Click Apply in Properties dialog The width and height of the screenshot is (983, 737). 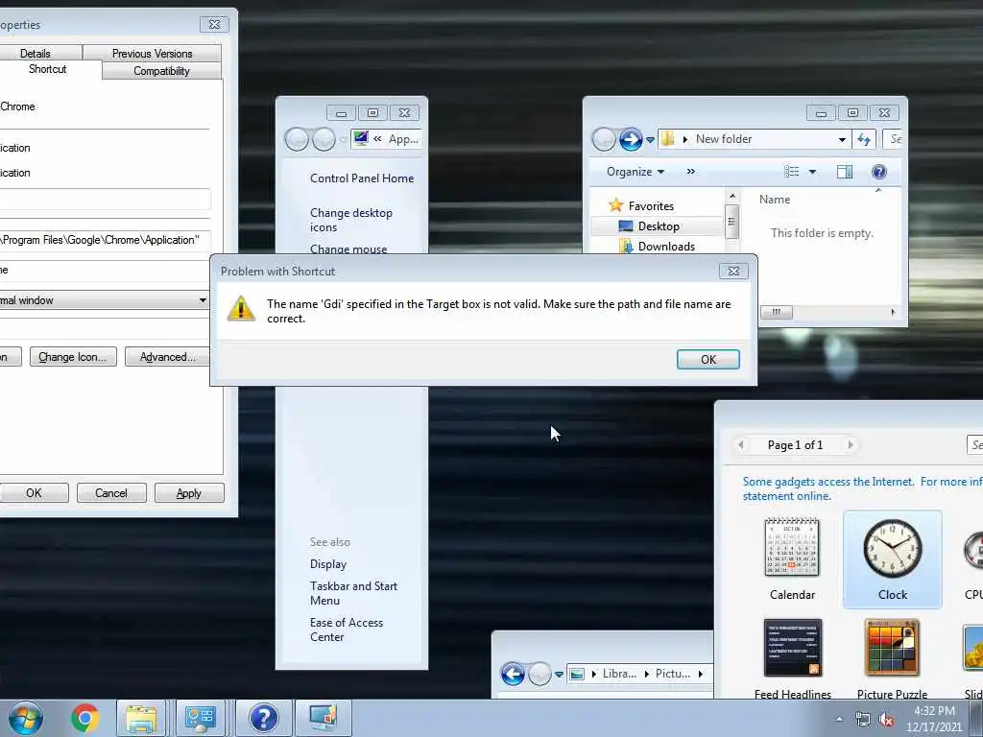[x=189, y=493]
